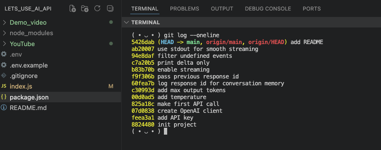Viewport: 381px width, 150px height.
Task: Click commit hash 07d0838
Action: pyautogui.click(x=143, y=111)
